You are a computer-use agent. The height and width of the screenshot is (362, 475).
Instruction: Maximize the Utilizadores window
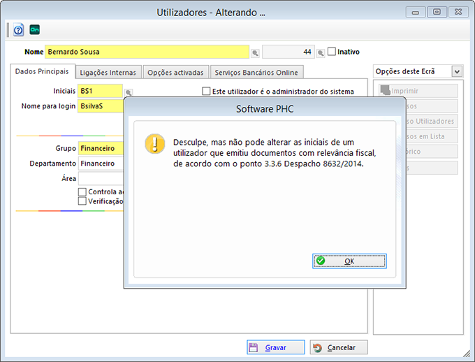click(437, 12)
